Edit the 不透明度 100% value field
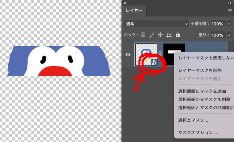The height and width of the screenshot is (142, 234). 218,24
